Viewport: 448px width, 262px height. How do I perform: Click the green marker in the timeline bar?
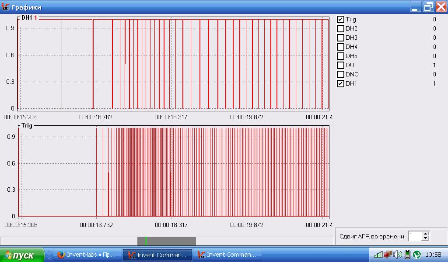pos(146,241)
